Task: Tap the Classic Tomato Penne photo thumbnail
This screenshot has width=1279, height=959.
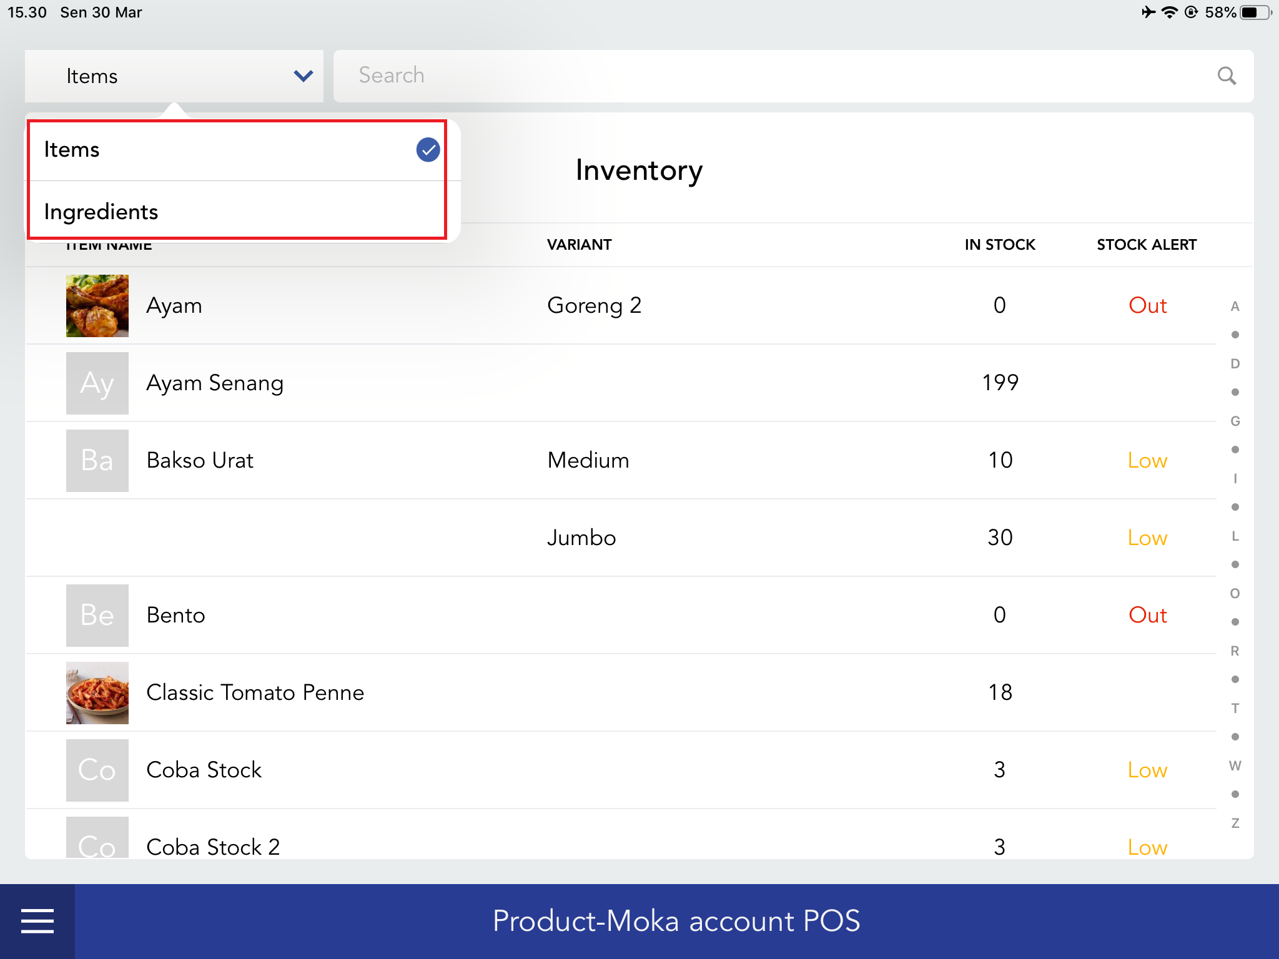Action: (97, 692)
